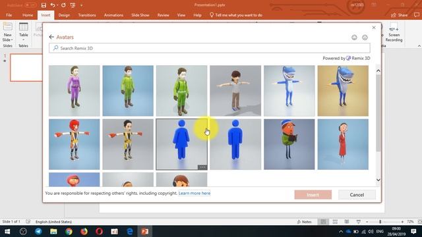Select green suit avatar on blue background

pyautogui.click(x=128, y=91)
